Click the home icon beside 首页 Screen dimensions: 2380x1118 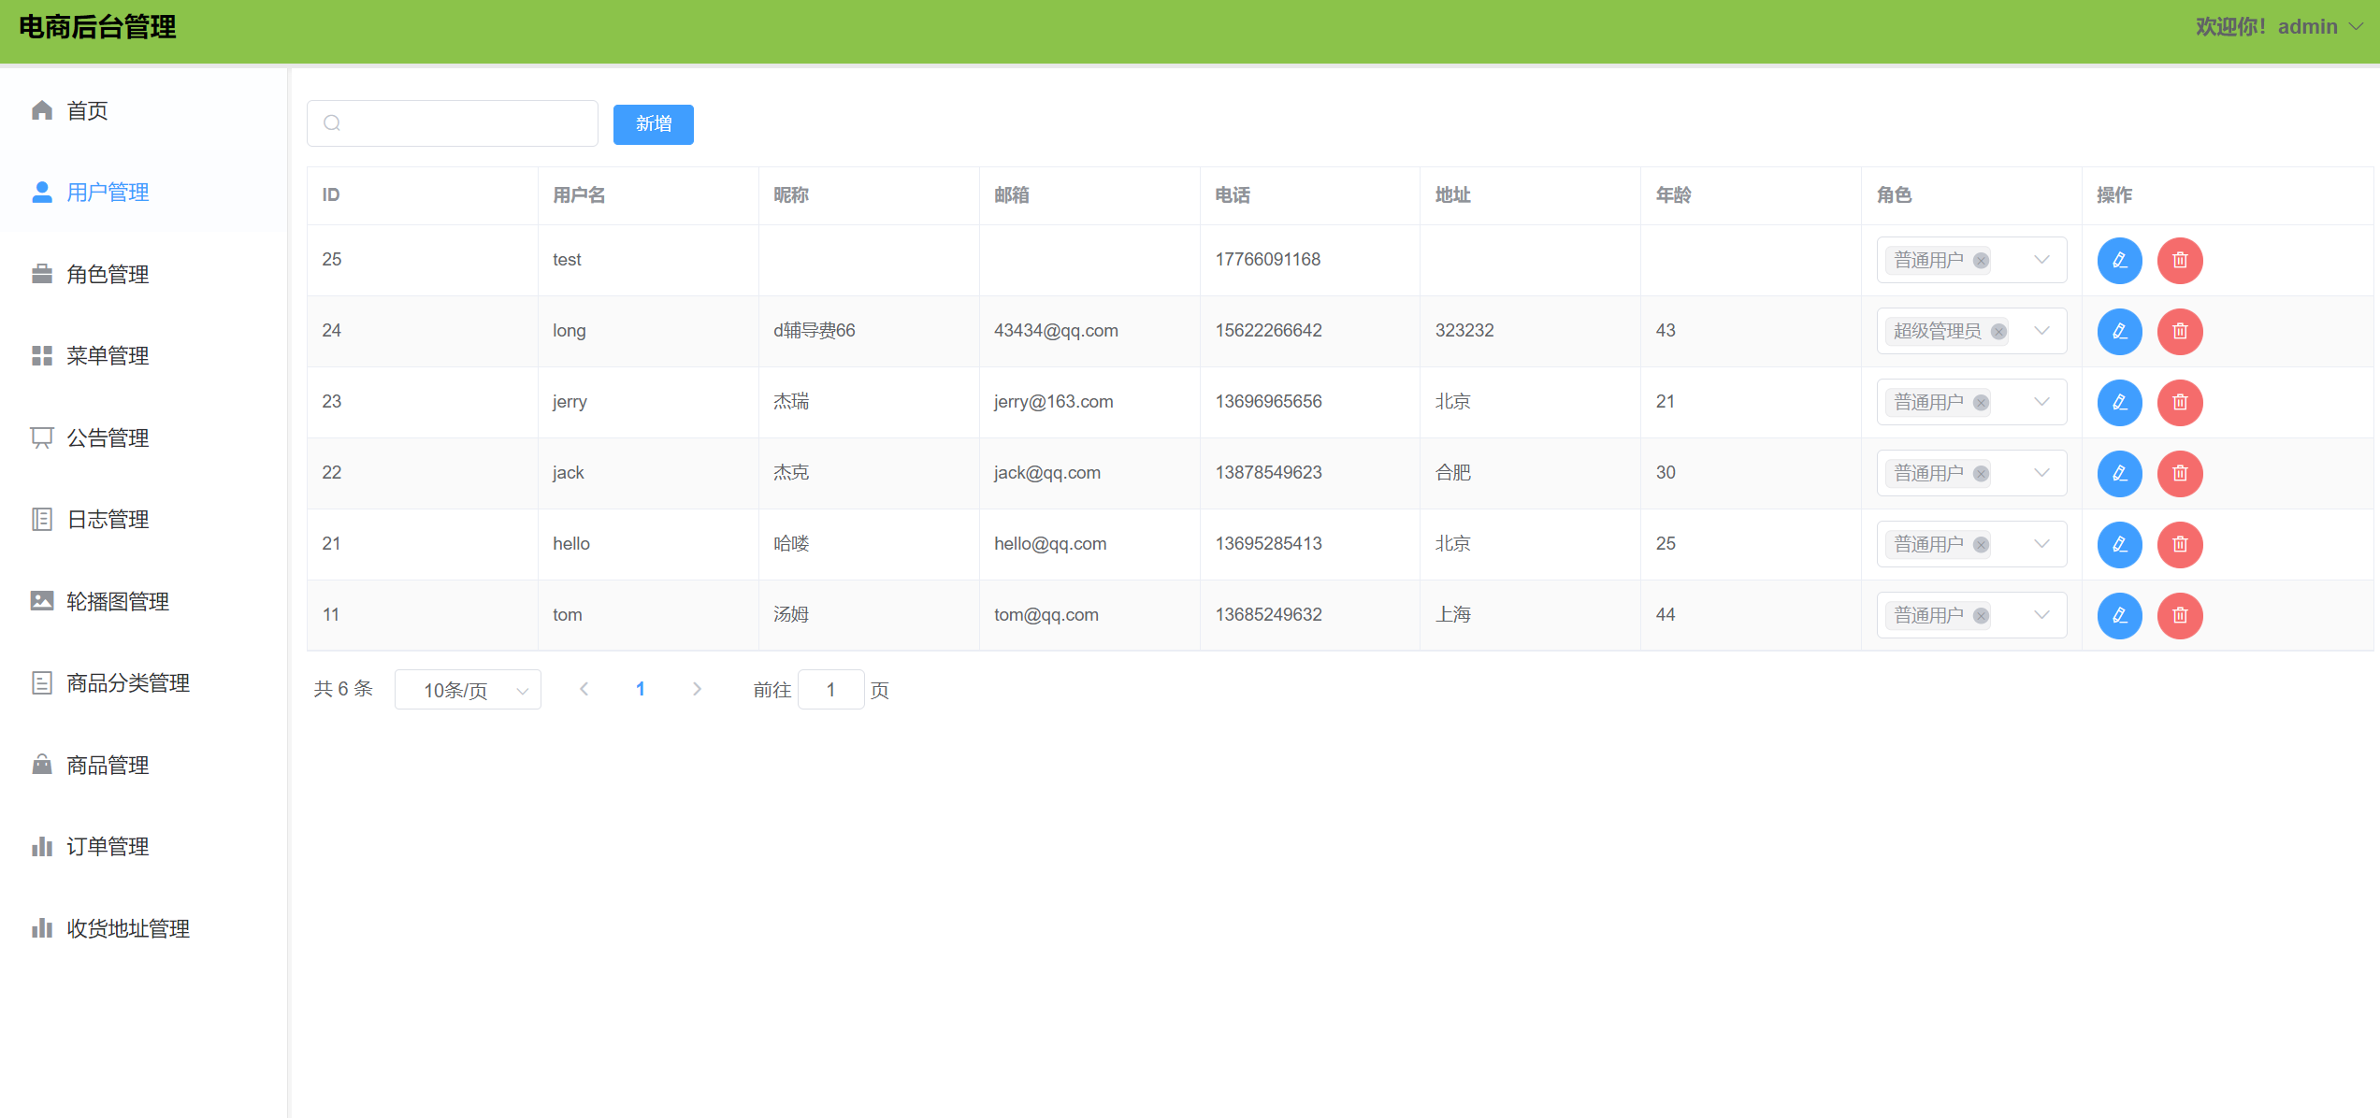(x=42, y=110)
